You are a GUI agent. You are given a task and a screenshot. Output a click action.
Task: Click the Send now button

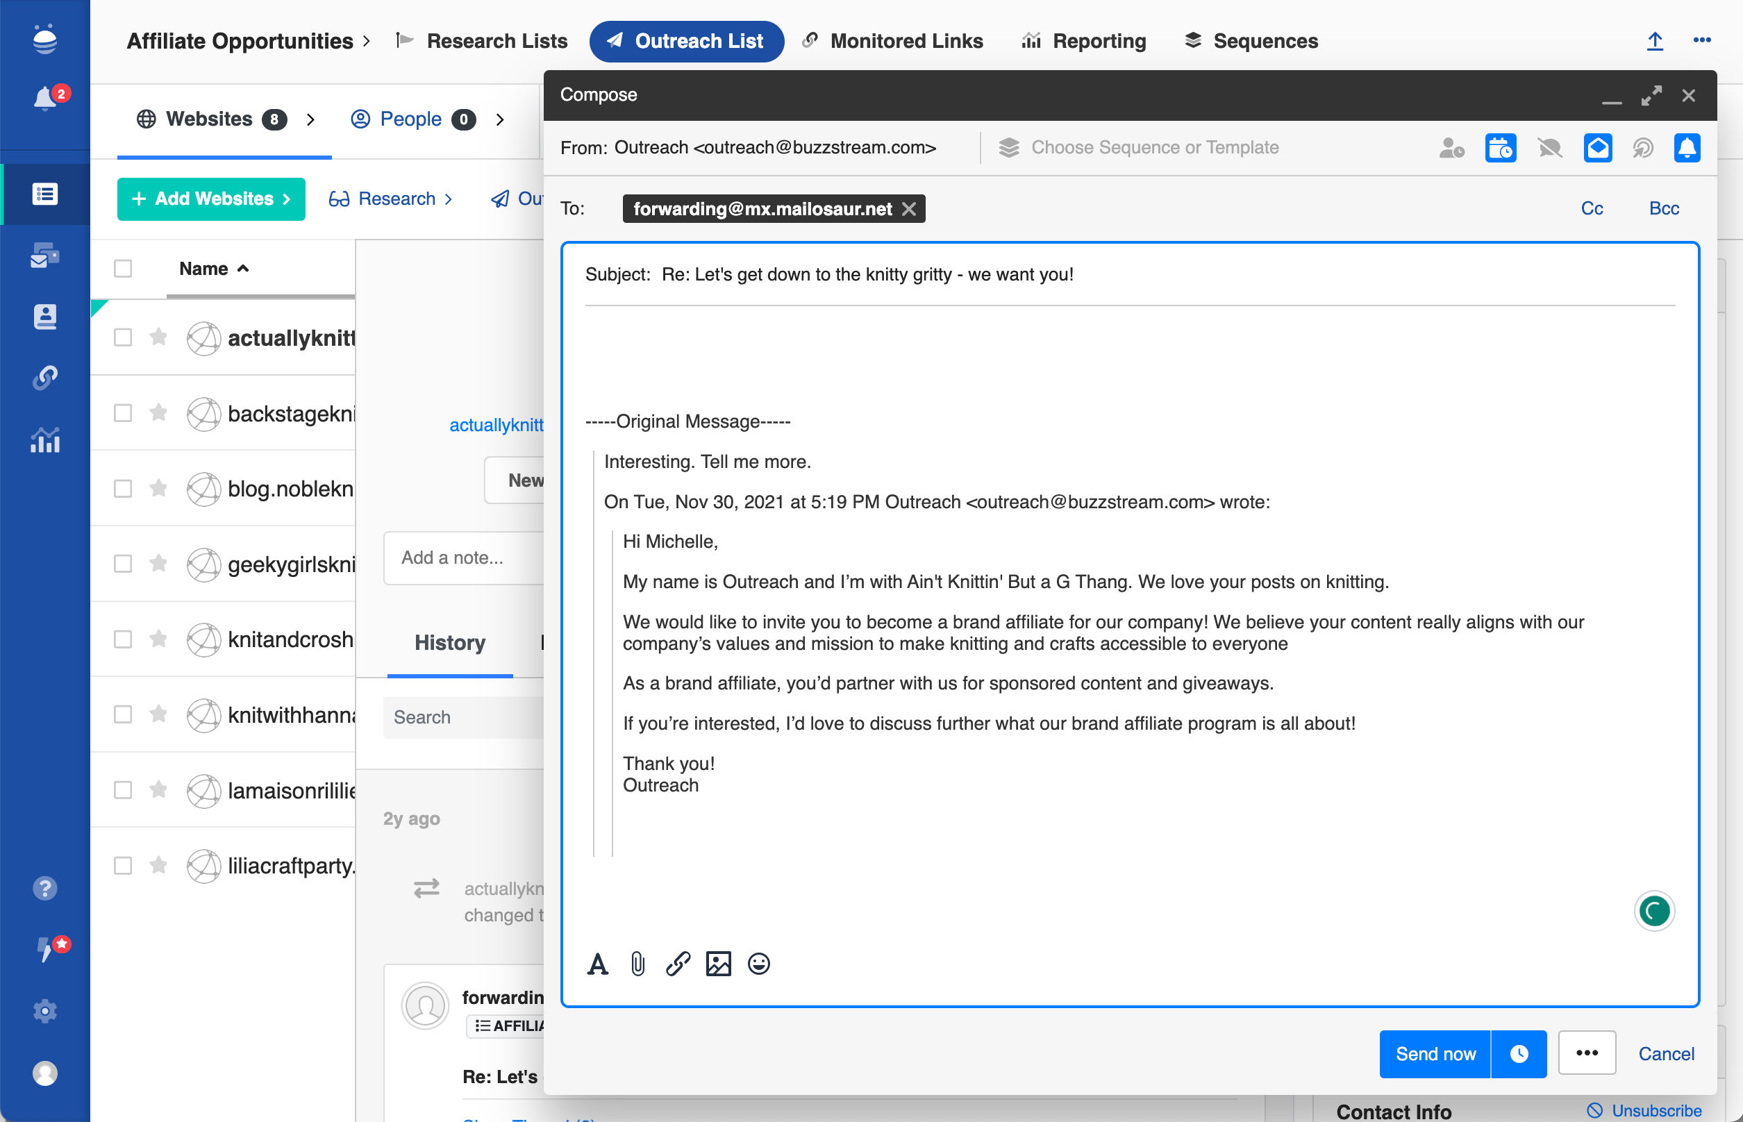click(x=1435, y=1053)
